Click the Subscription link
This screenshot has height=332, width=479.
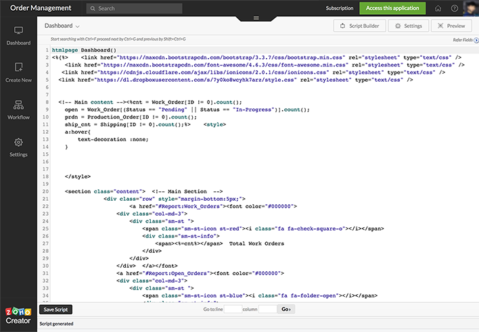click(340, 8)
